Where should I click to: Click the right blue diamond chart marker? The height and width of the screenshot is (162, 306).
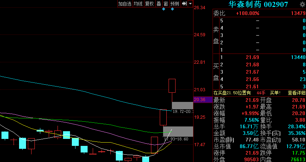click(x=172, y=9)
